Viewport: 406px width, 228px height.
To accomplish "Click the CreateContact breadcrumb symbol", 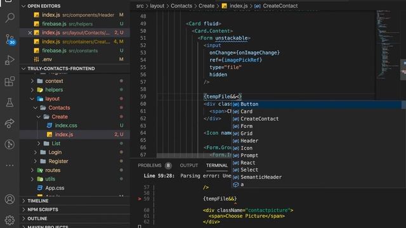I will pyautogui.click(x=276, y=6).
